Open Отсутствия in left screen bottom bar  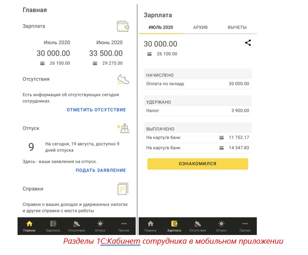[x=76, y=226]
